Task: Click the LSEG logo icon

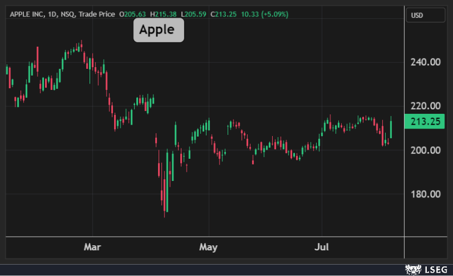Action: [x=412, y=268]
